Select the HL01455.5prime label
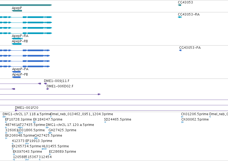 (55, 146)
